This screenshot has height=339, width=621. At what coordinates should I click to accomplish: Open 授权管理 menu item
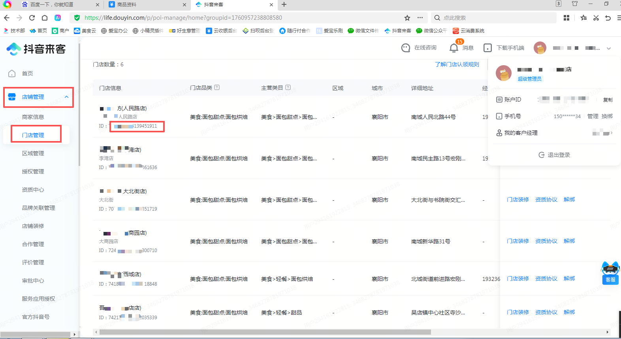(x=33, y=171)
